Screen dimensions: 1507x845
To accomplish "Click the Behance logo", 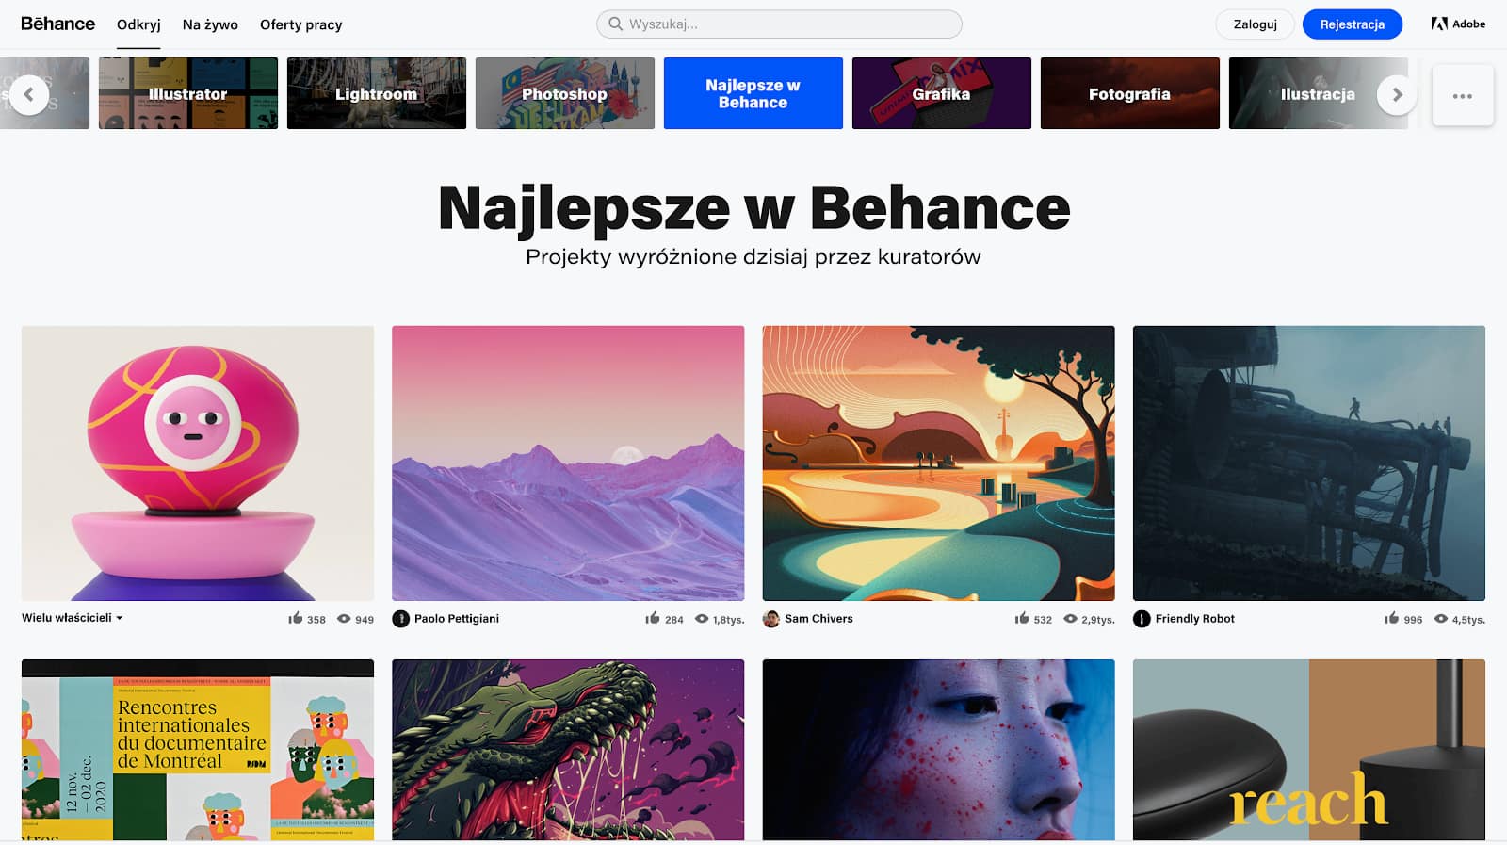I will pos(57,24).
